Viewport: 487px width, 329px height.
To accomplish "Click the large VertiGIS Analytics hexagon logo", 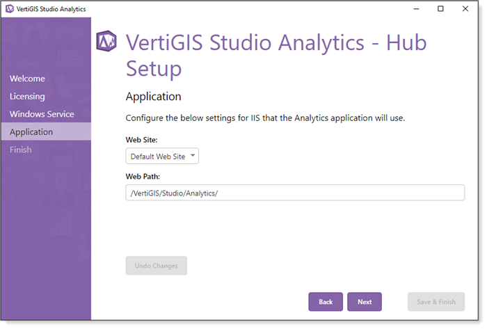I will [106, 41].
